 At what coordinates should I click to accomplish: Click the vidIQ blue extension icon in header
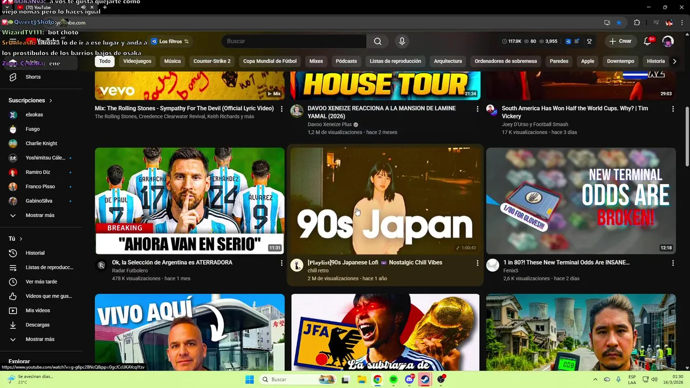(568, 41)
